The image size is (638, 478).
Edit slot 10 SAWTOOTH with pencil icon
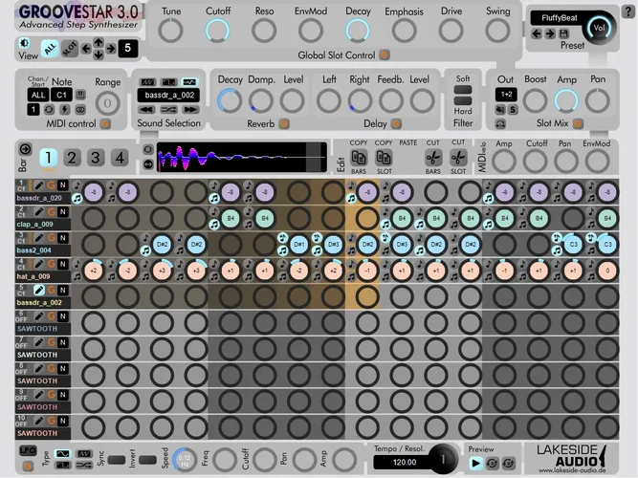point(38,421)
